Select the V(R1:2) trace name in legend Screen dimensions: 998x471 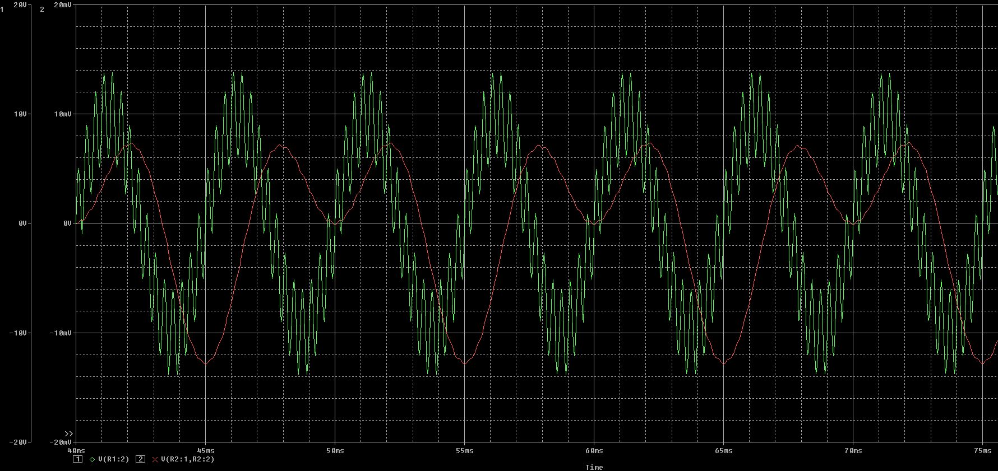point(113,459)
